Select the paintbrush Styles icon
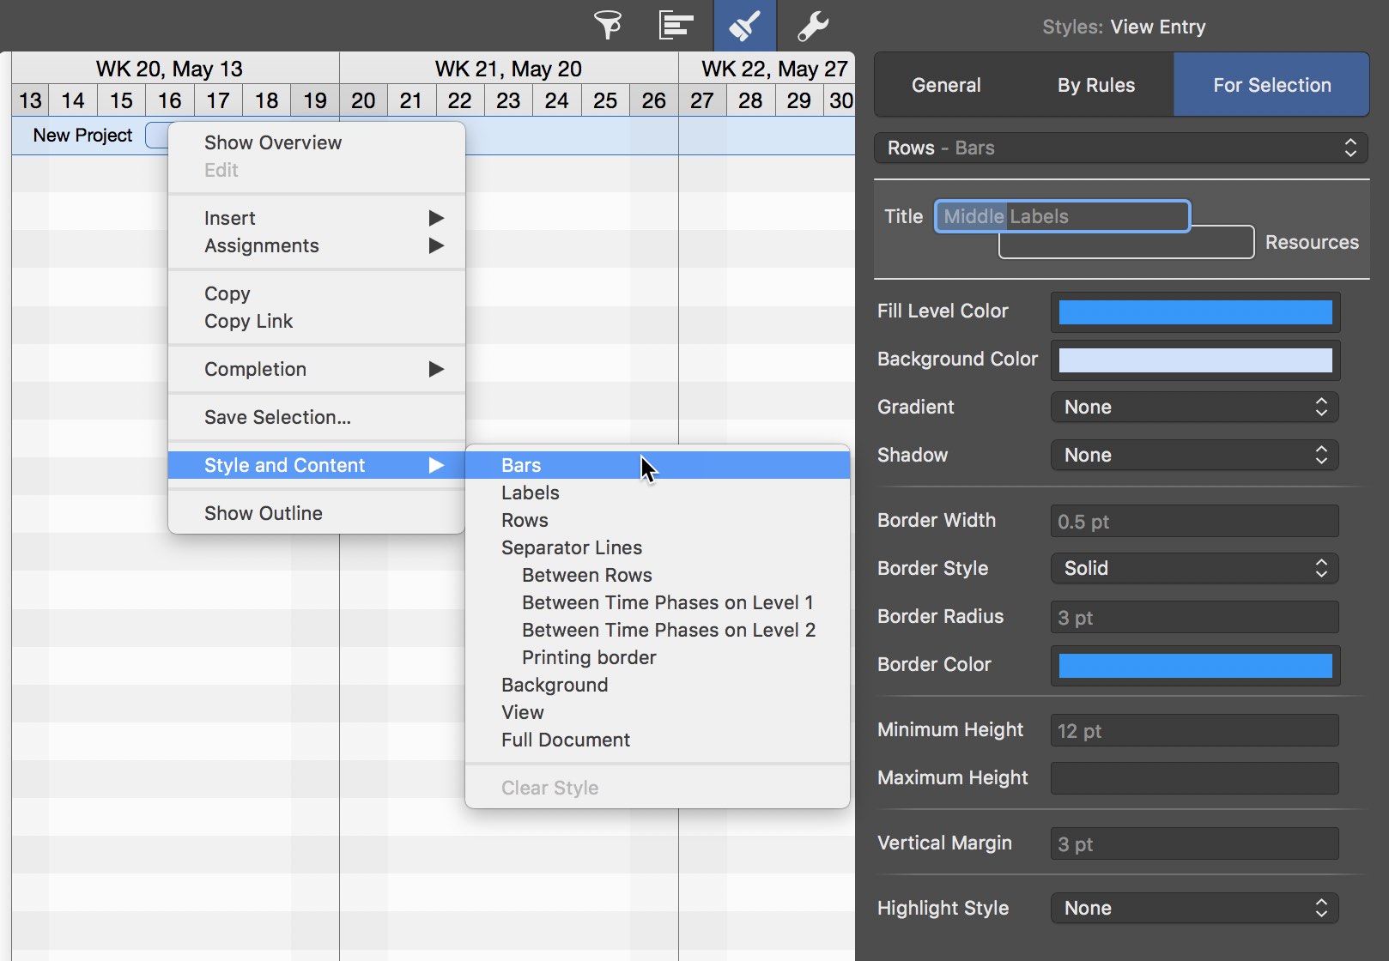The width and height of the screenshot is (1389, 961). pos(743,26)
